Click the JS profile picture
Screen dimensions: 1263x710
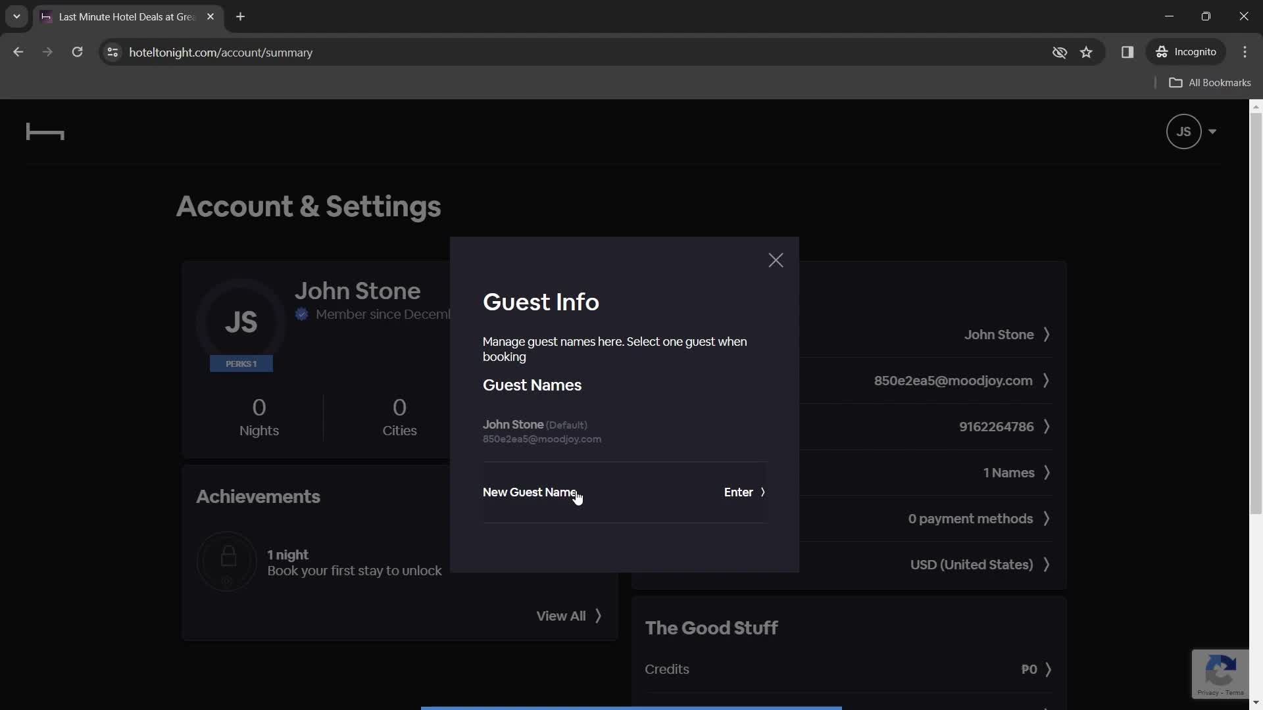tap(241, 322)
